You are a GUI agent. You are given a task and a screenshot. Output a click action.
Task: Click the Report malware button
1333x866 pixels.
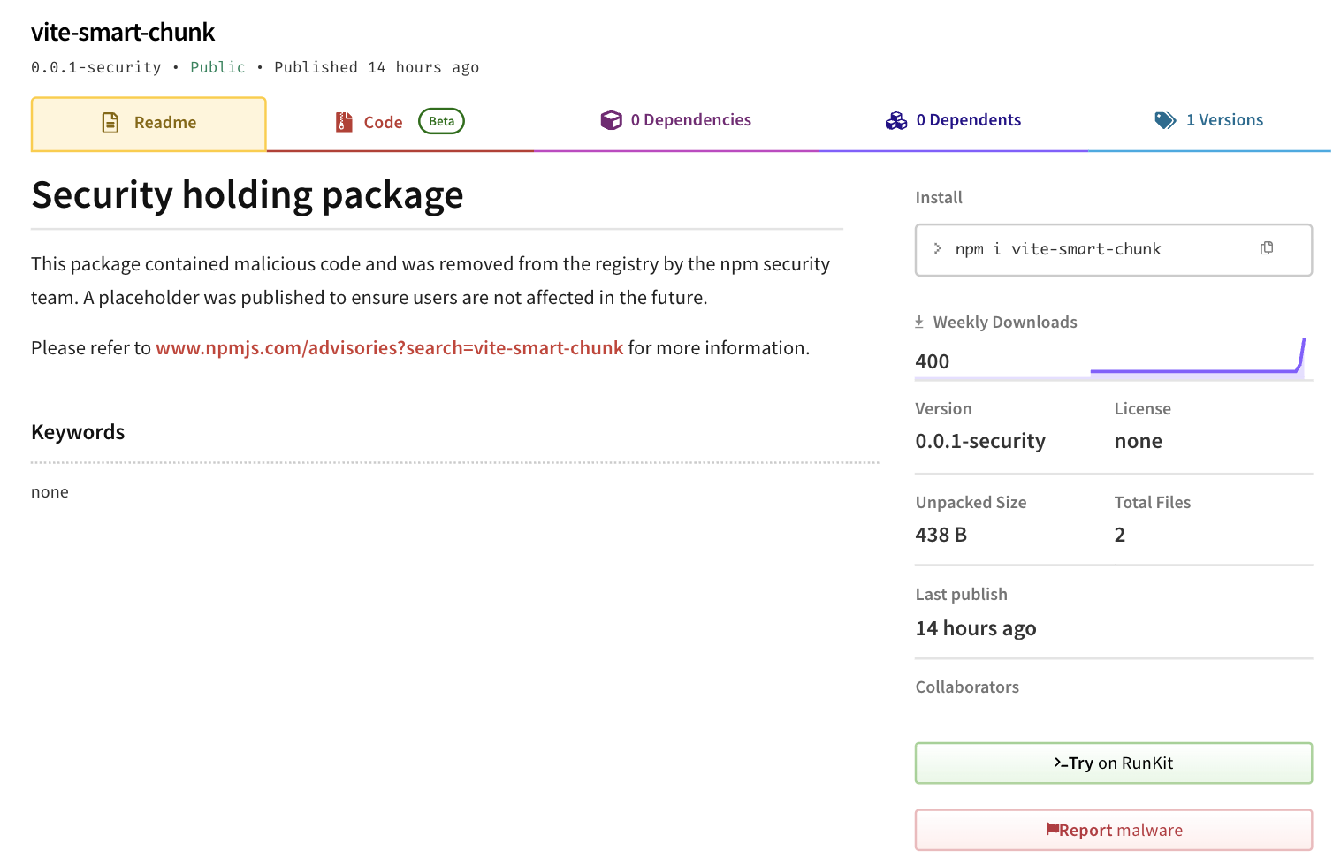pyautogui.click(x=1113, y=830)
